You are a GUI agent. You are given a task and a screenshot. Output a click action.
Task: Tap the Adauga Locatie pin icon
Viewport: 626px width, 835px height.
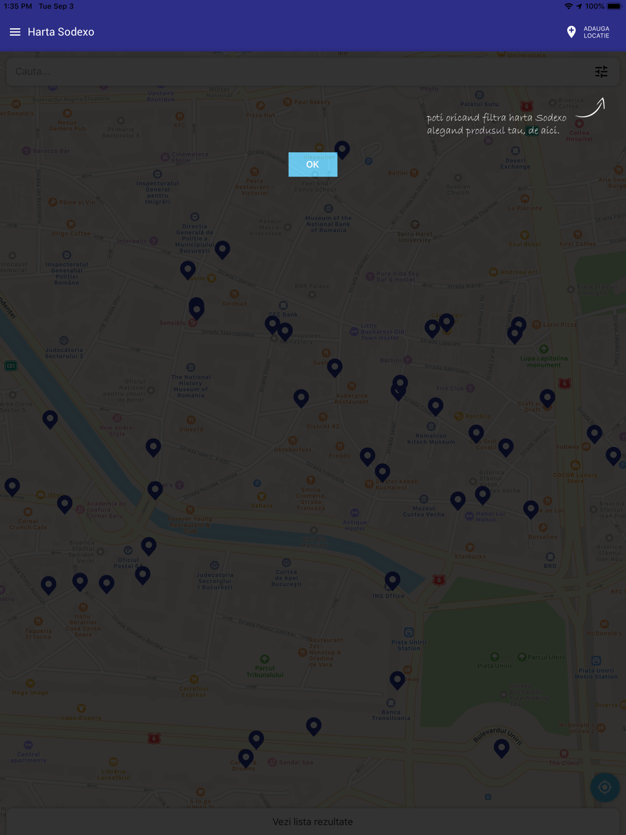(x=571, y=32)
